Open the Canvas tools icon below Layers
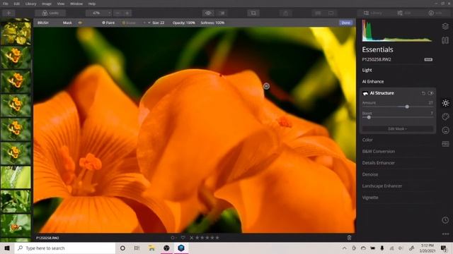This screenshot has height=254, width=453. [x=445, y=40]
